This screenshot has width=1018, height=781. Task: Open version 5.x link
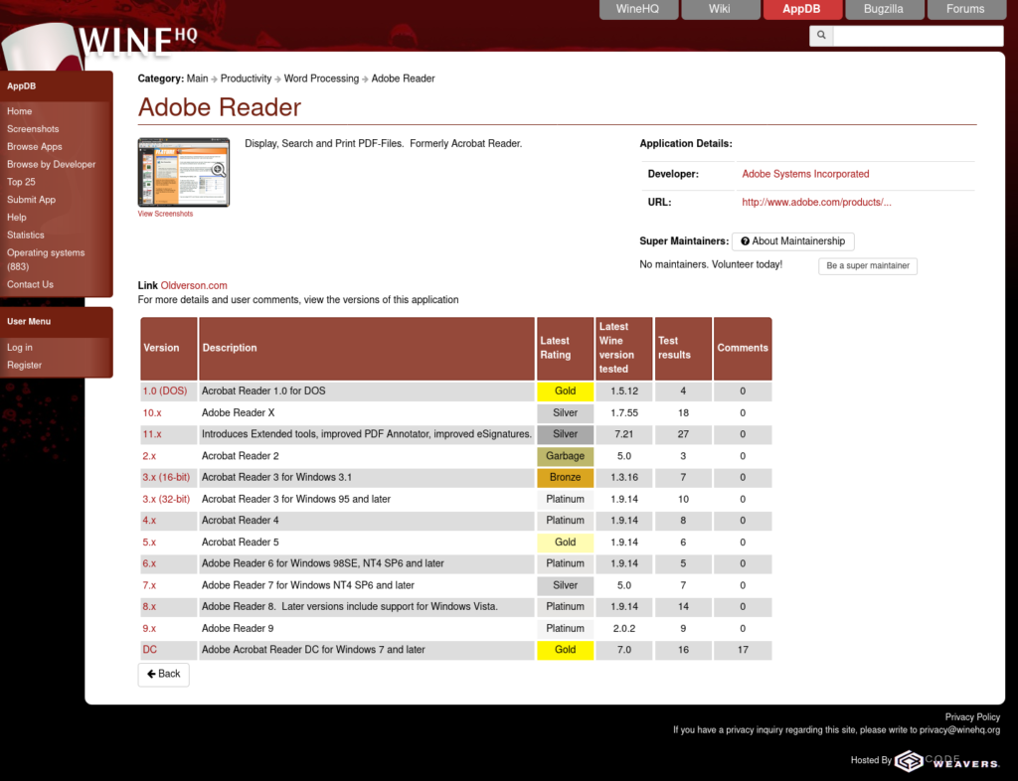click(149, 543)
